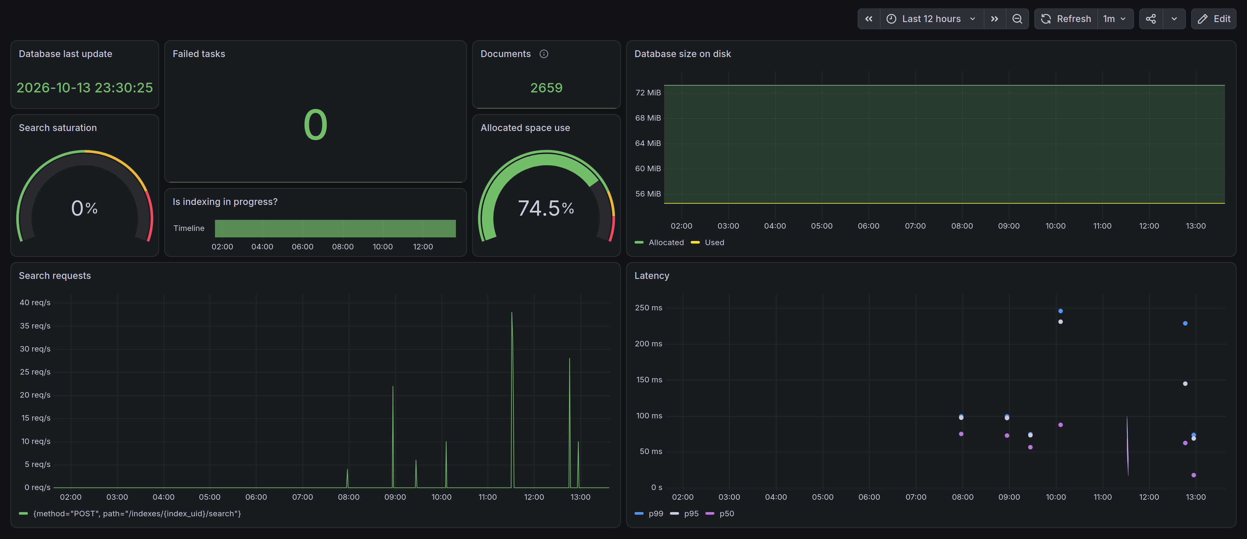
Task: Click the 72 MiB axis label
Action: coord(648,92)
